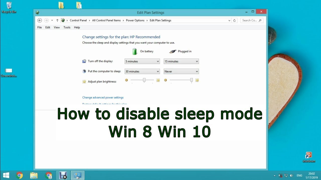Open the recent locations dropdown arrow
This screenshot has width=321, height=180.
coord(52,20)
